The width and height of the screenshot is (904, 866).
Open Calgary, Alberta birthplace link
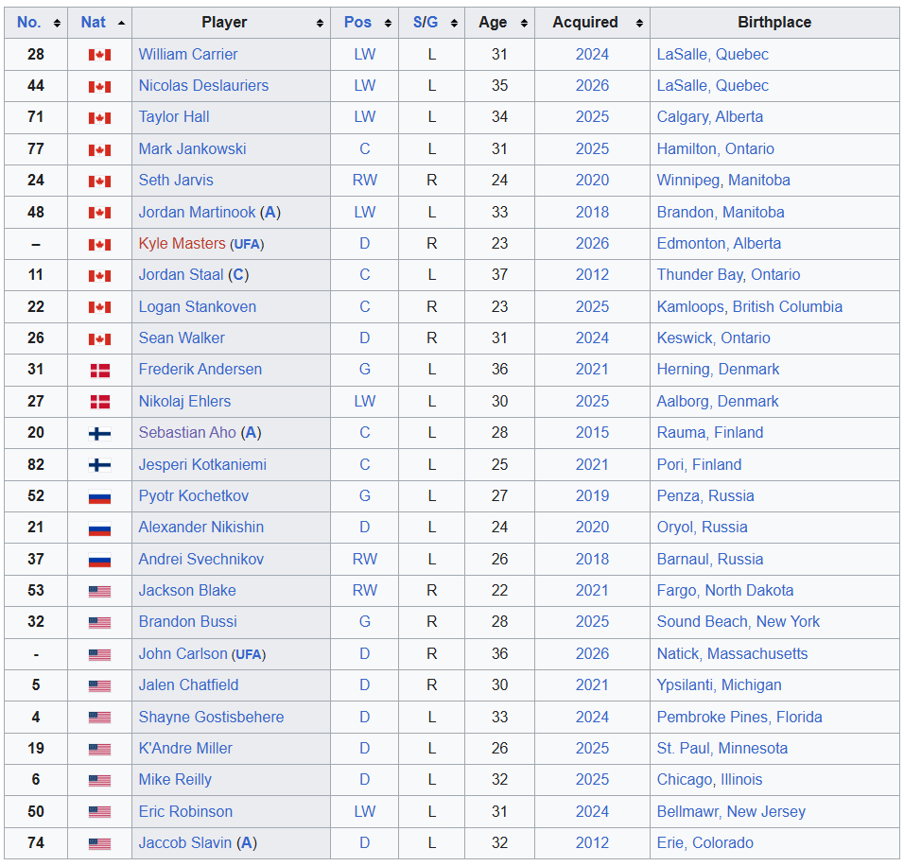coord(710,116)
